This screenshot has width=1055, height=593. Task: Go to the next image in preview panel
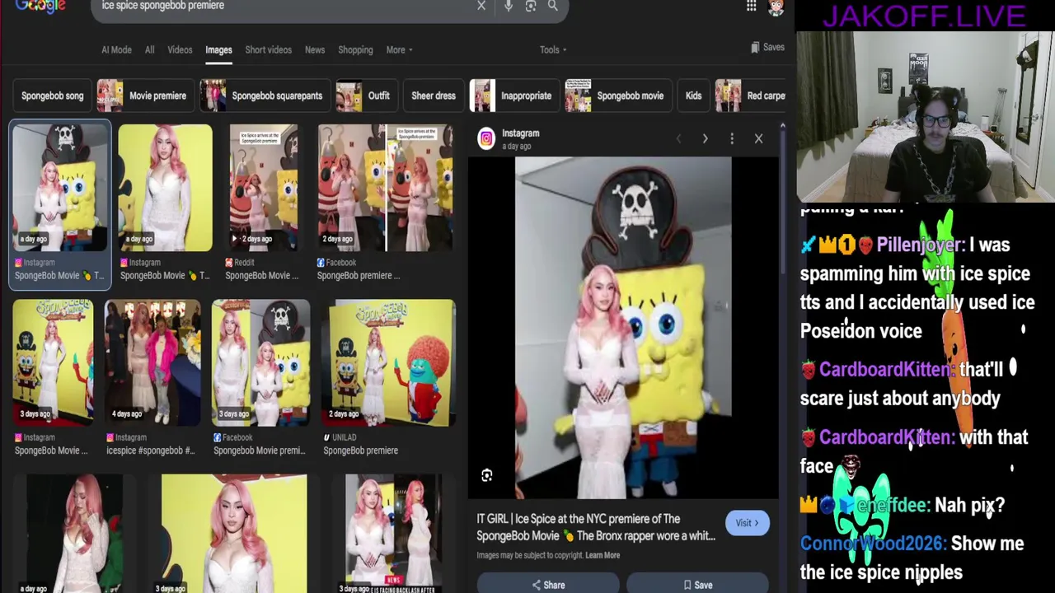tap(705, 138)
